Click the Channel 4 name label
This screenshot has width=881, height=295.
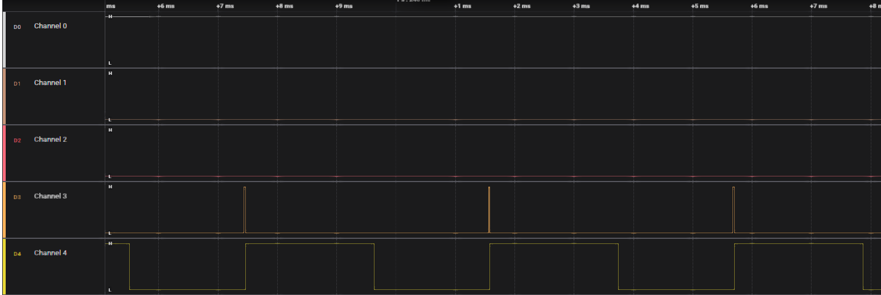[50, 253]
